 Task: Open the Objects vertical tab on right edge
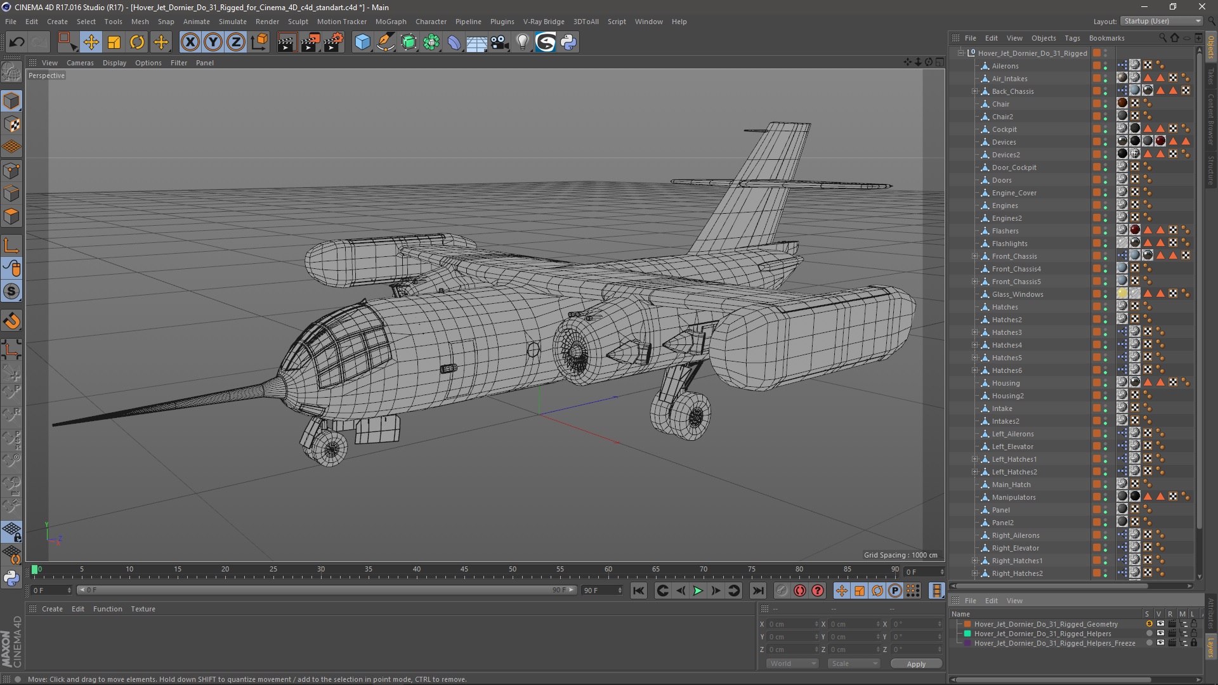tap(1211, 48)
